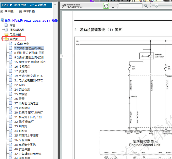Select the text selection cursor tool
This screenshot has height=159, width=172.
tap(113, 6)
